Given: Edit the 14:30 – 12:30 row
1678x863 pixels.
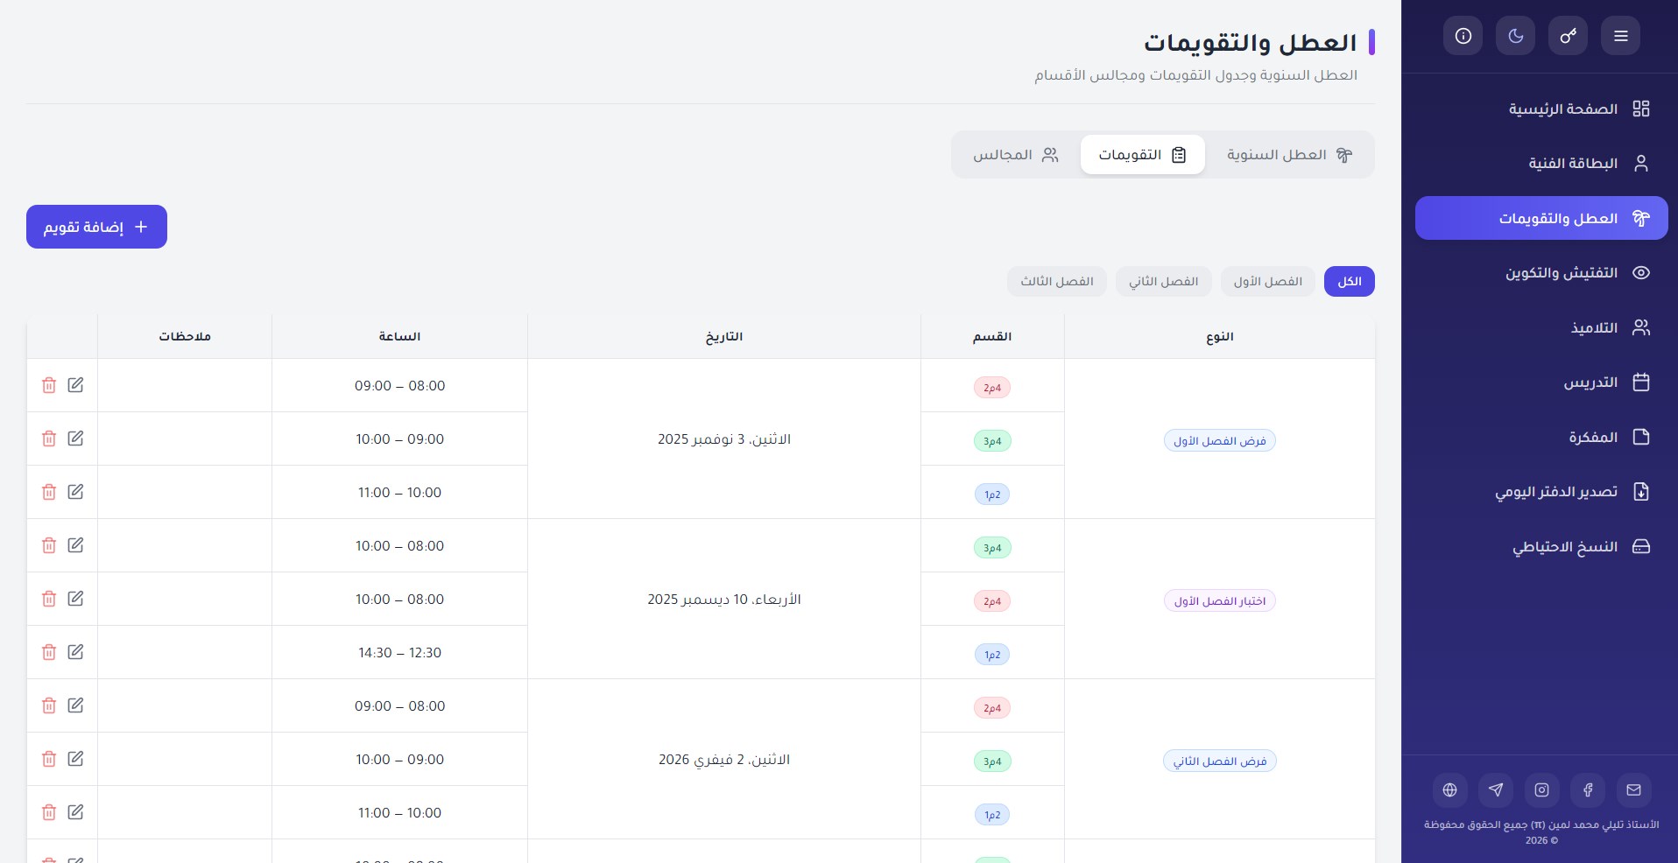Looking at the screenshot, I should pyautogui.click(x=75, y=651).
